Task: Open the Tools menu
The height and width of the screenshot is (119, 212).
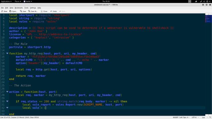Action: tap(26, 8)
